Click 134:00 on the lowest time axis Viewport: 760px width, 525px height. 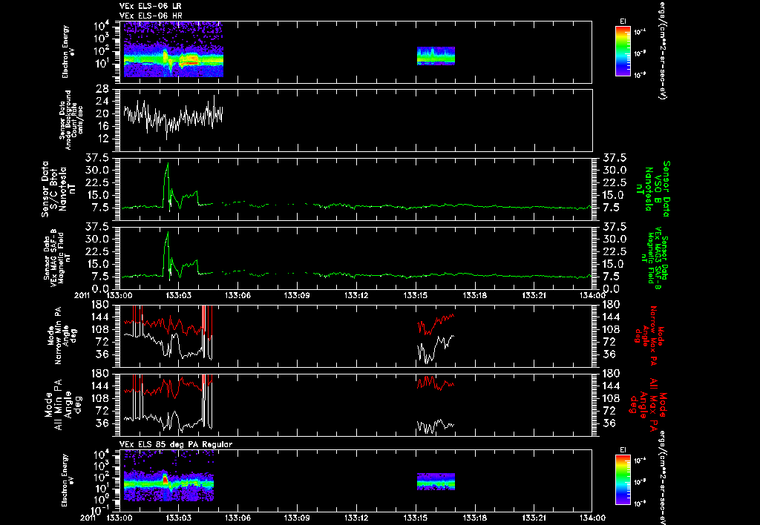(x=592, y=518)
